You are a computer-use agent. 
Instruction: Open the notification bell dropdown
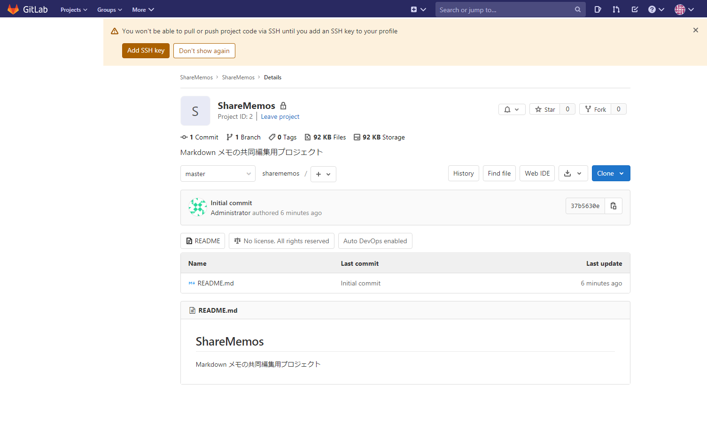point(512,109)
